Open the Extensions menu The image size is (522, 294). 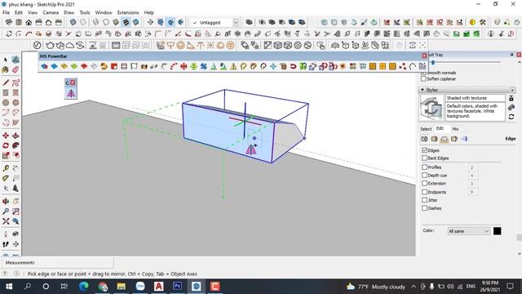tap(128, 12)
